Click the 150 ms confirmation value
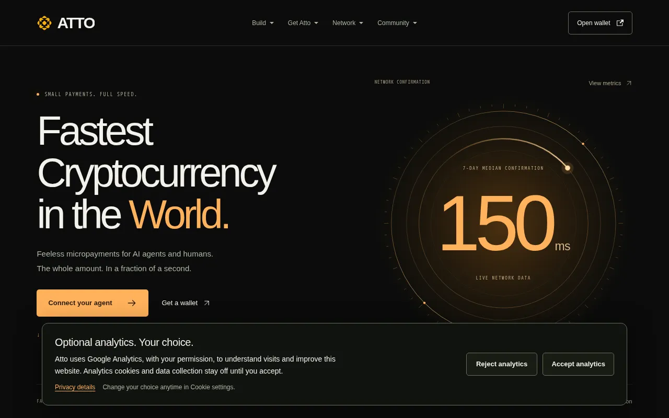Screen dimensions: 669x418 504,224
